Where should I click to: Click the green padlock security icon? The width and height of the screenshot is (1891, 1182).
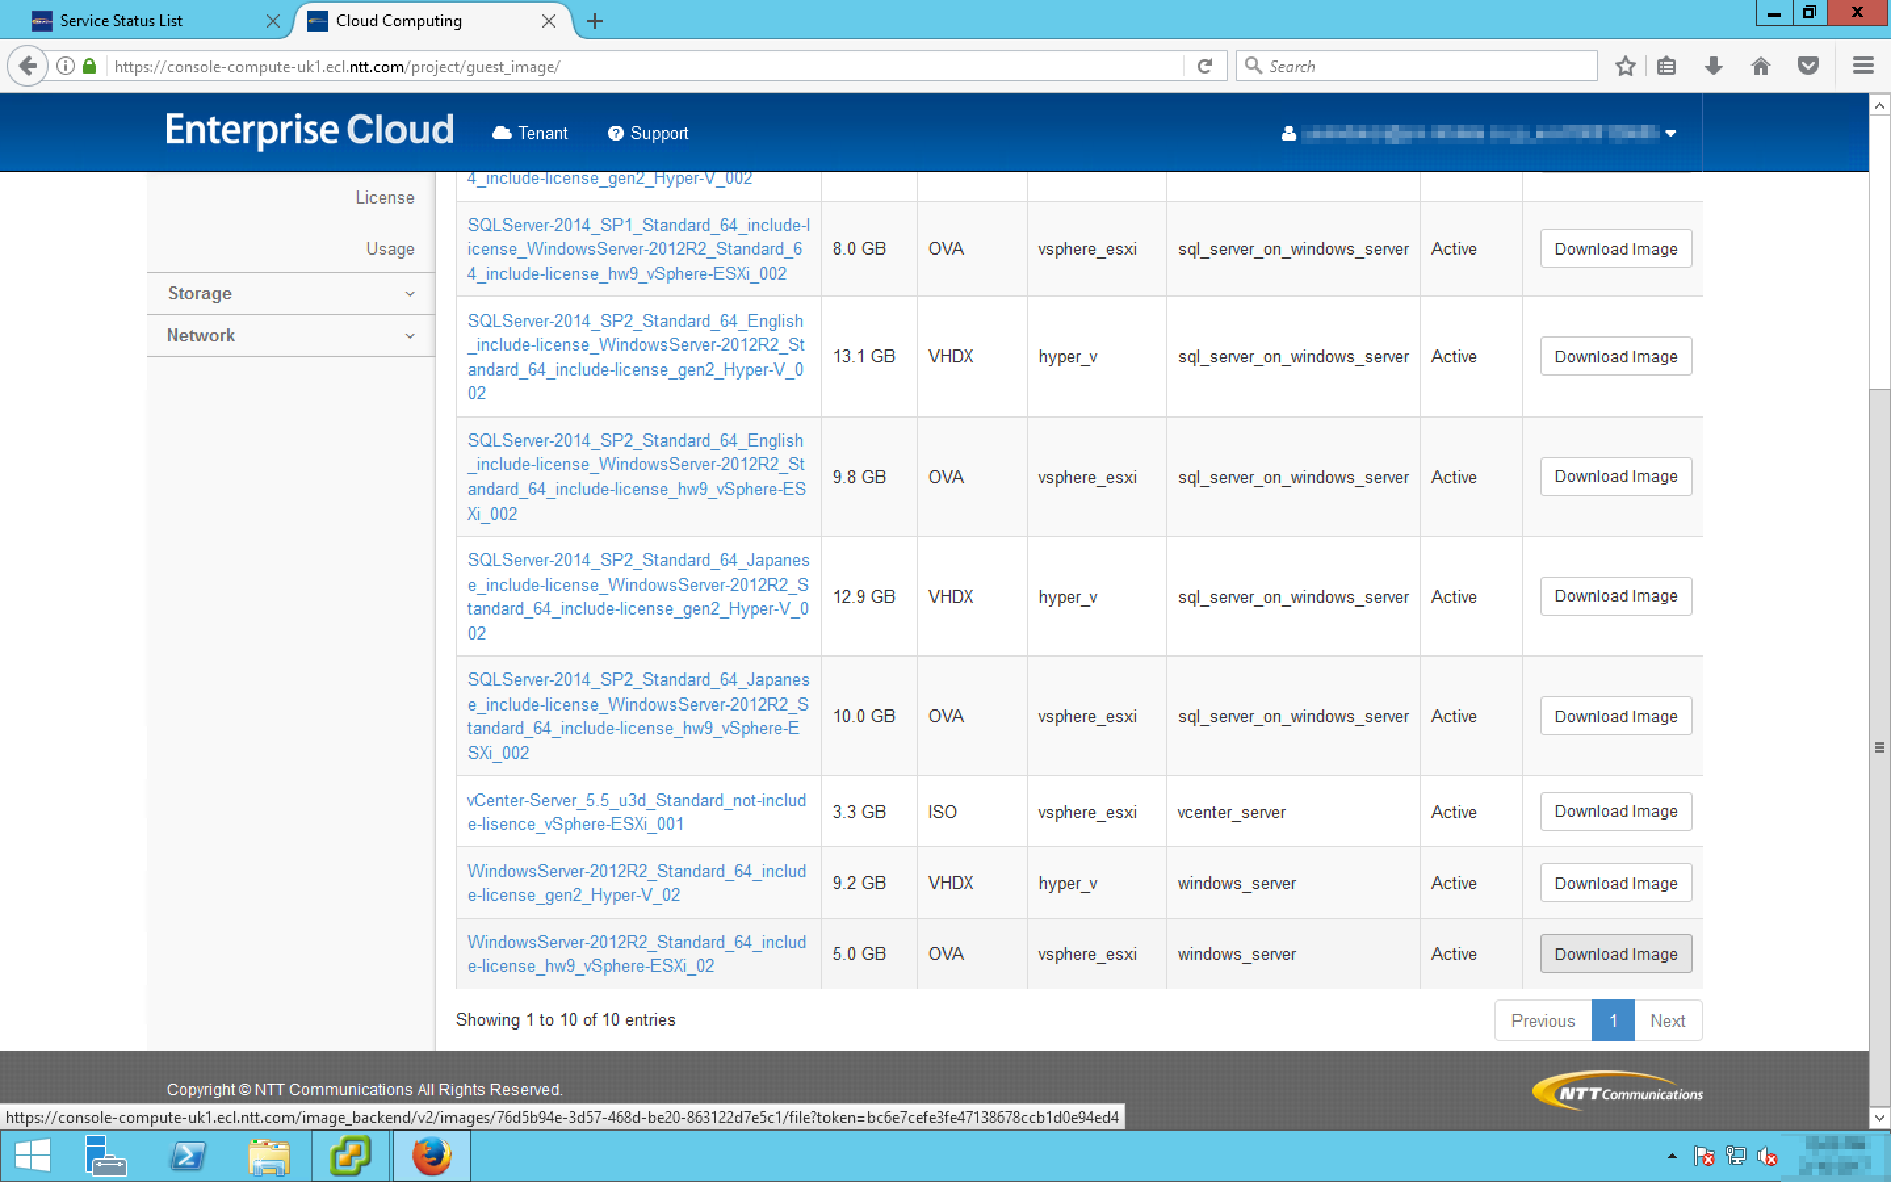89,66
